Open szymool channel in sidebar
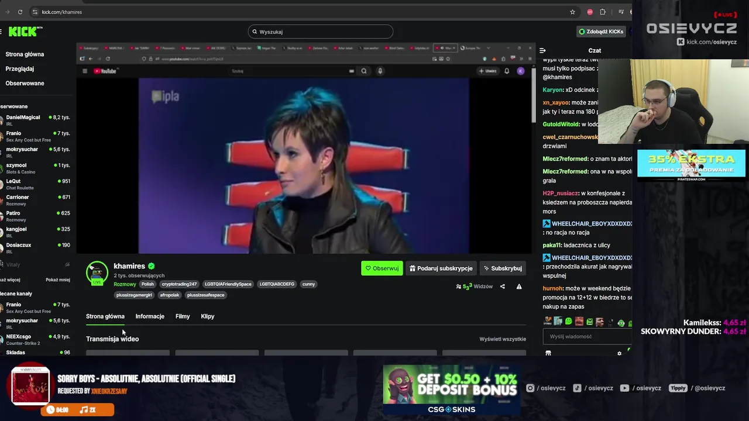 pos(35,168)
